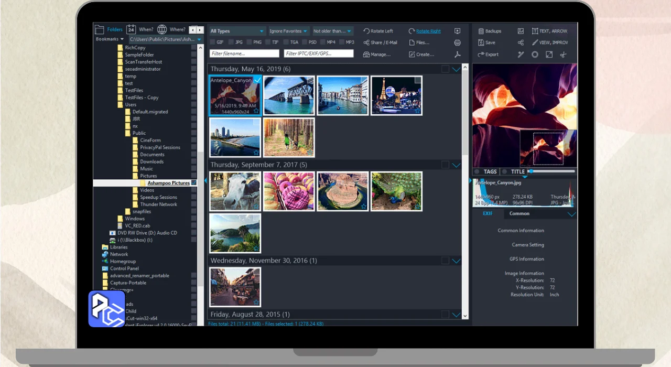Click the Rotate Right link

428,31
